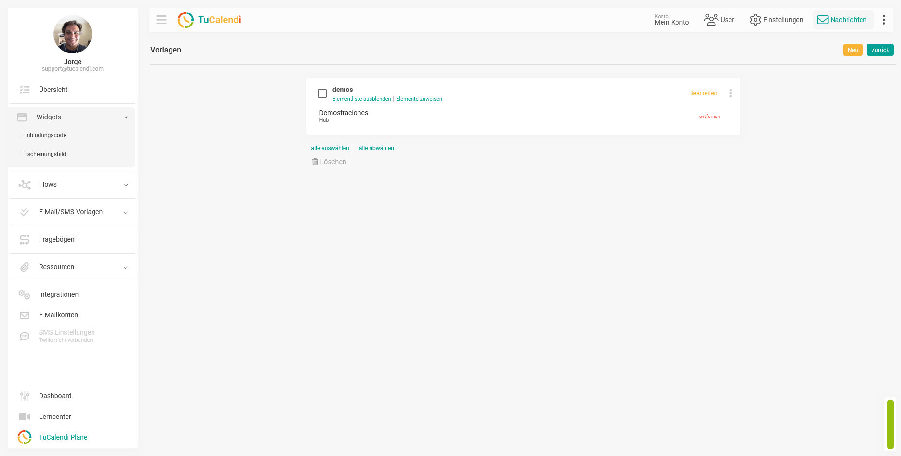901x456 pixels.
Task: Click the Jorge user name
Action: 73,62
